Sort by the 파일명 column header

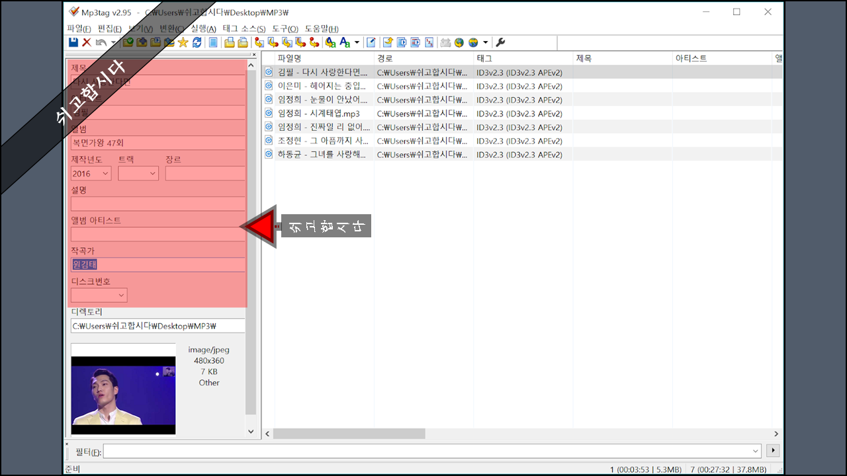click(325, 58)
